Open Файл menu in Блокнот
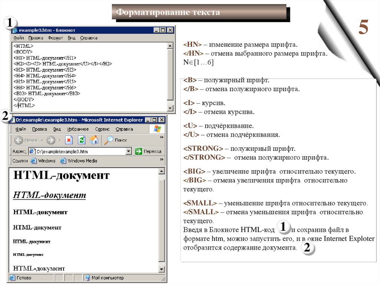 [x=19, y=38]
